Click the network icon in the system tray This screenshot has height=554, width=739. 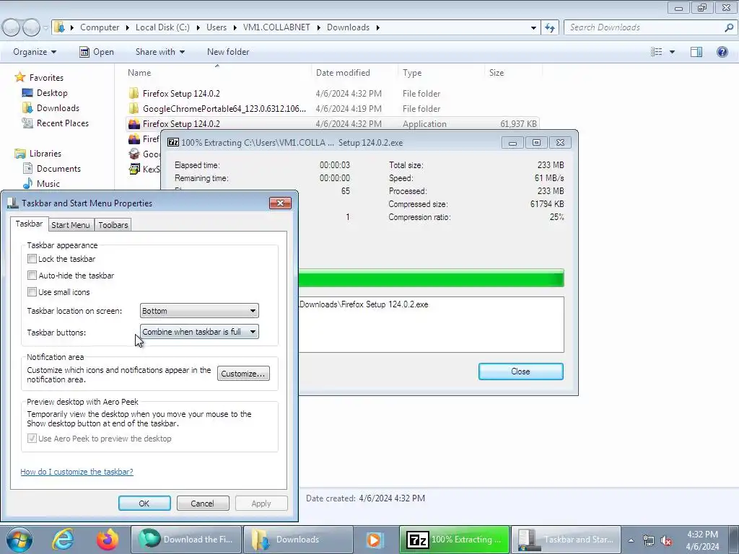(x=649, y=540)
